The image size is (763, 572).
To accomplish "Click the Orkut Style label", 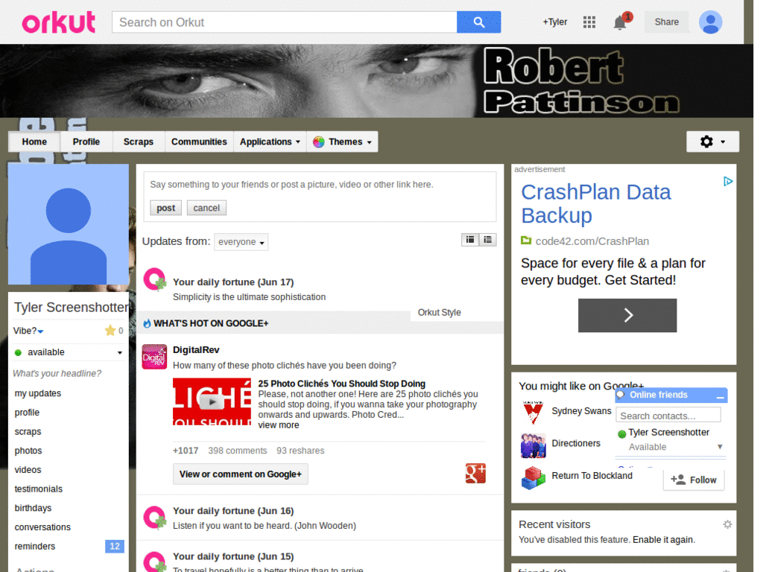I will [x=440, y=312].
